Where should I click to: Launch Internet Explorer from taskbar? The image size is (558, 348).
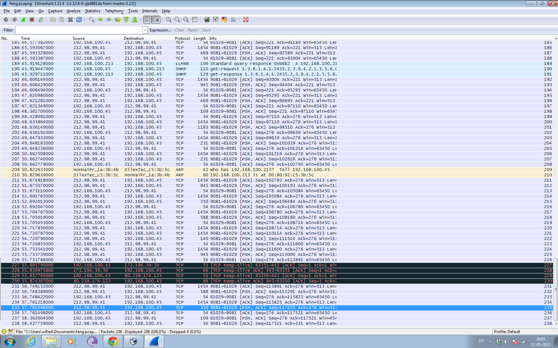click(31, 342)
